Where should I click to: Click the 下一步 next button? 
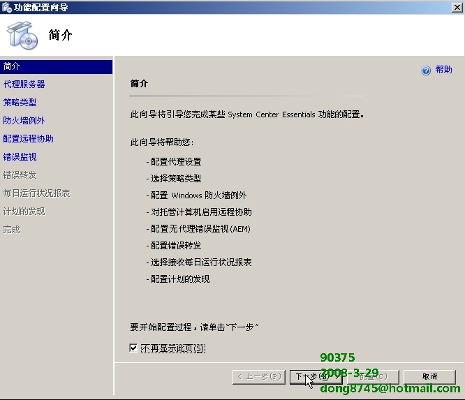tap(316, 377)
